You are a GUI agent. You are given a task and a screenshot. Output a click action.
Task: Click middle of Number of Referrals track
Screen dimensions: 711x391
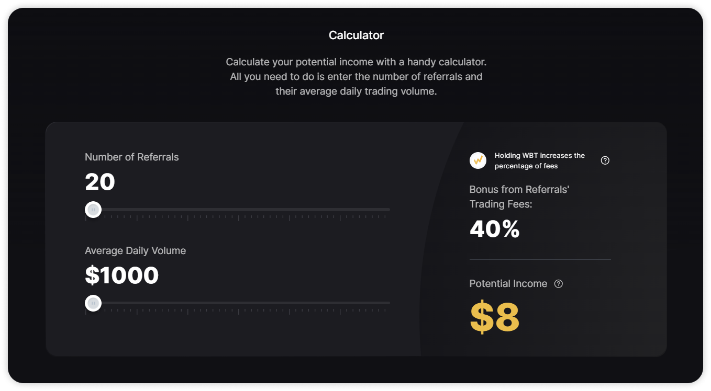click(238, 210)
